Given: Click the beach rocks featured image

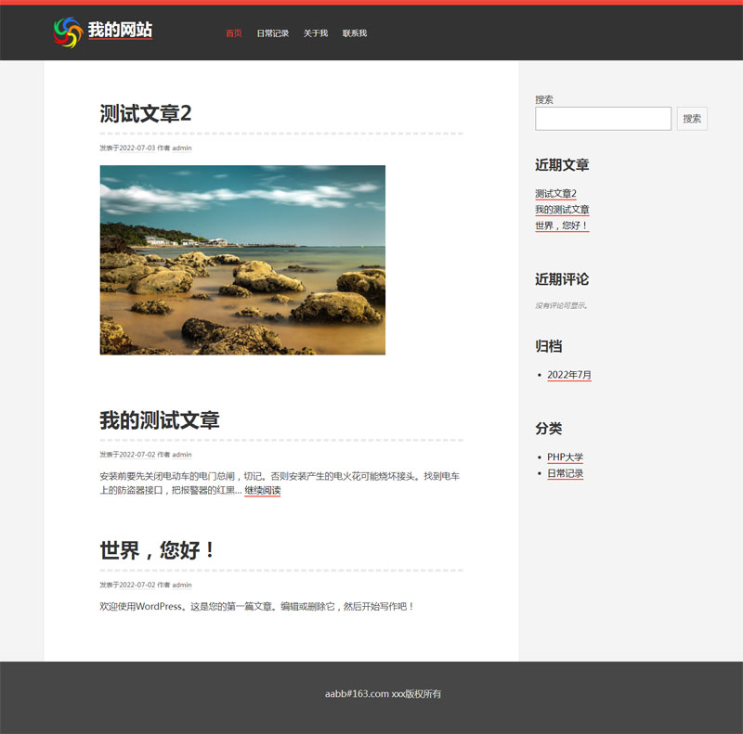Looking at the screenshot, I should pos(242,260).
